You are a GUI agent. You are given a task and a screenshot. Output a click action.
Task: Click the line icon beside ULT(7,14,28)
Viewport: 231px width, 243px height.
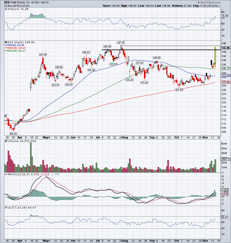6,207
